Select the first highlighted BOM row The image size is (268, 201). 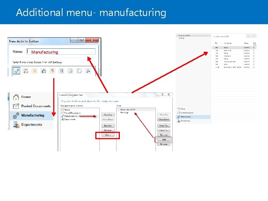(234, 48)
